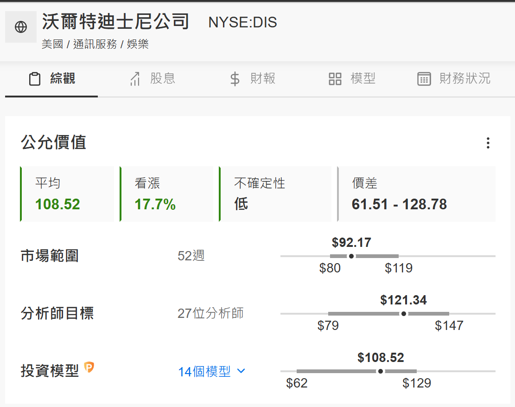Click the 看漲 17.7% upside card
515x407 pixels.
166,194
